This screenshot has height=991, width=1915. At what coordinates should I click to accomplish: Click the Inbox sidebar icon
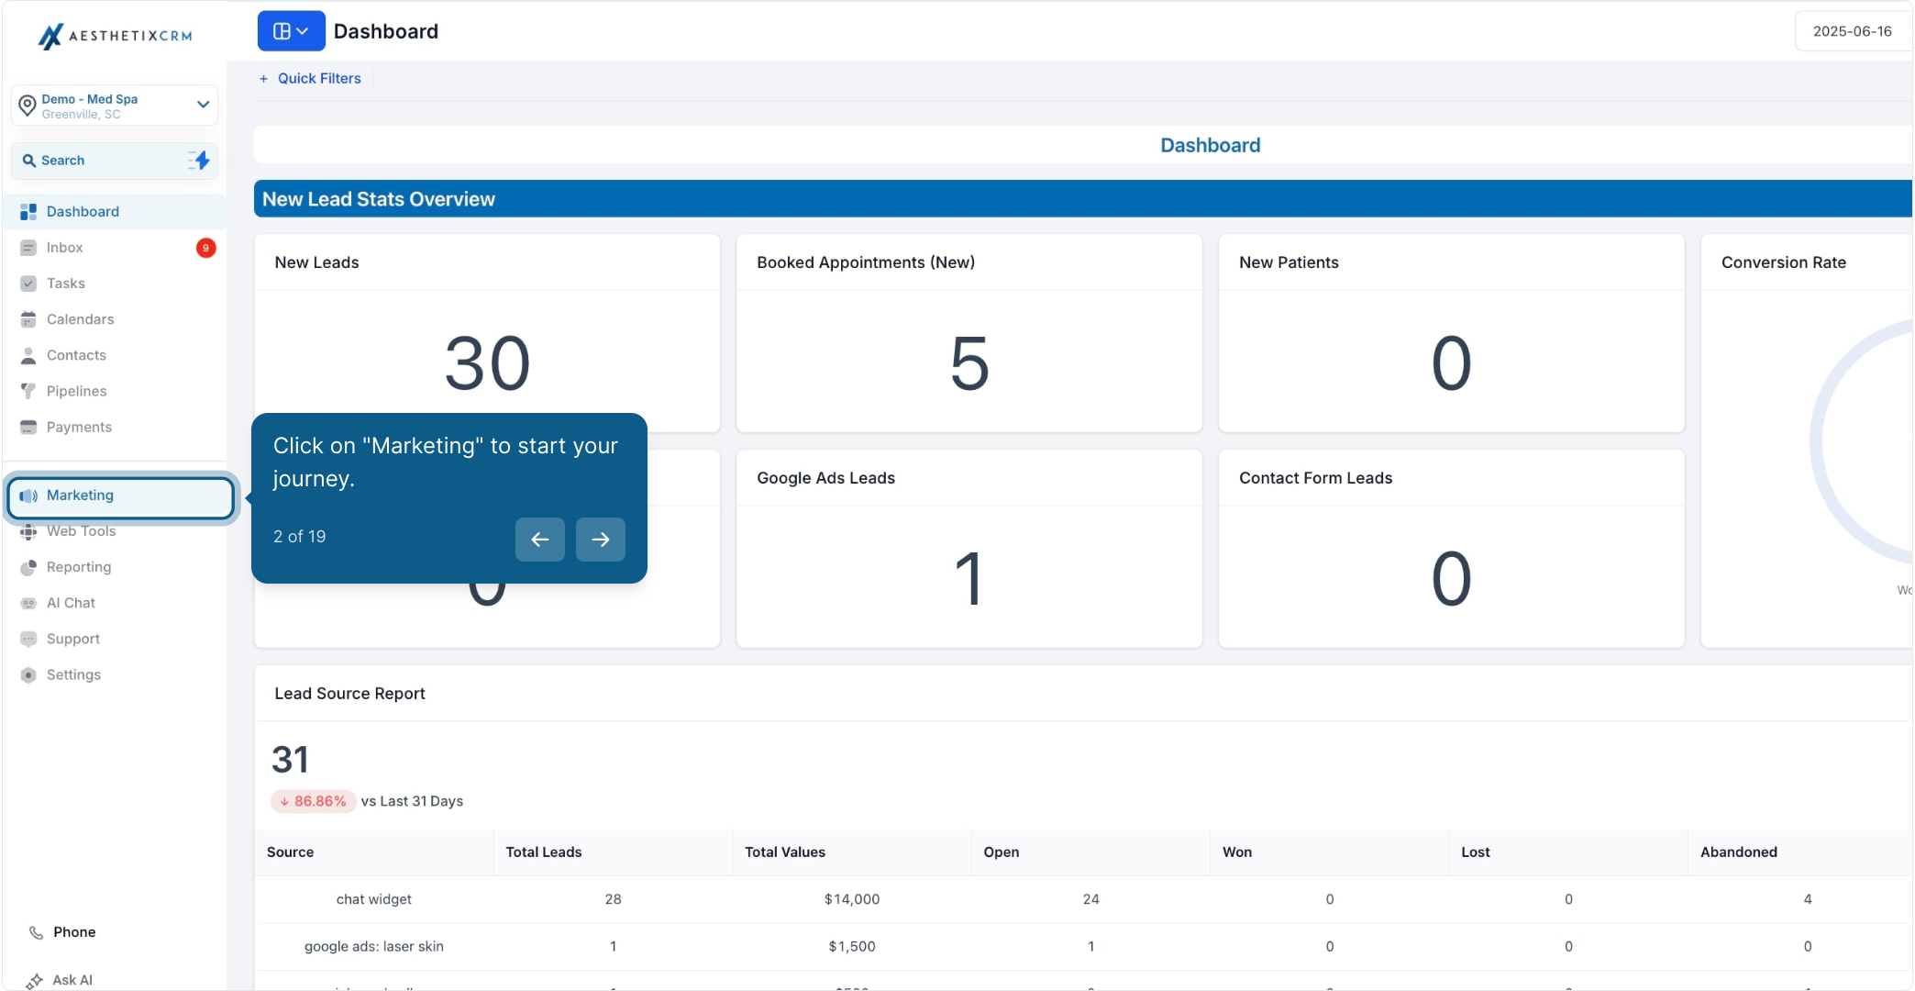tap(28, 248)
